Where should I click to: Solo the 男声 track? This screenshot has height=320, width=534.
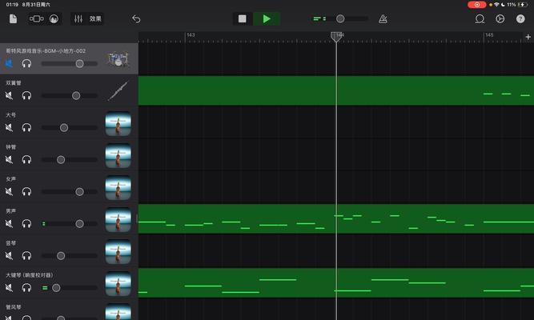click(x=26, y=223)
